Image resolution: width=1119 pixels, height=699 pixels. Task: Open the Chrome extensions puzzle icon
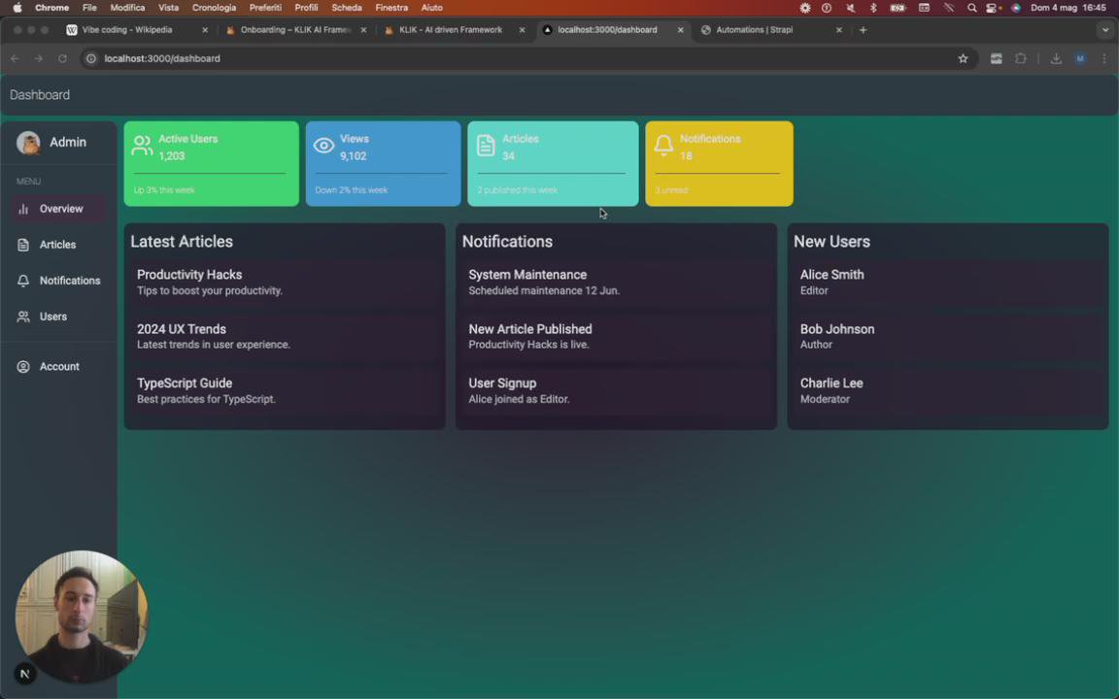[1021, 58]
